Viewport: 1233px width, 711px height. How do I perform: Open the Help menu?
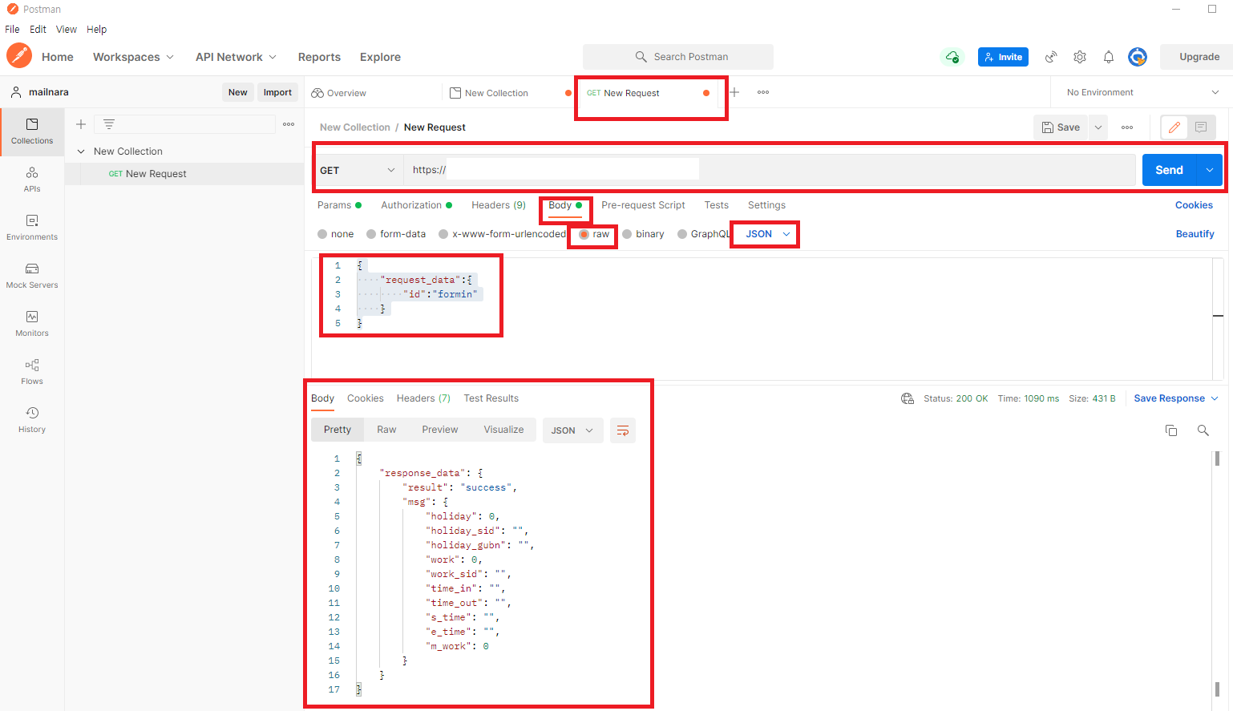click(x=96, y=29)
